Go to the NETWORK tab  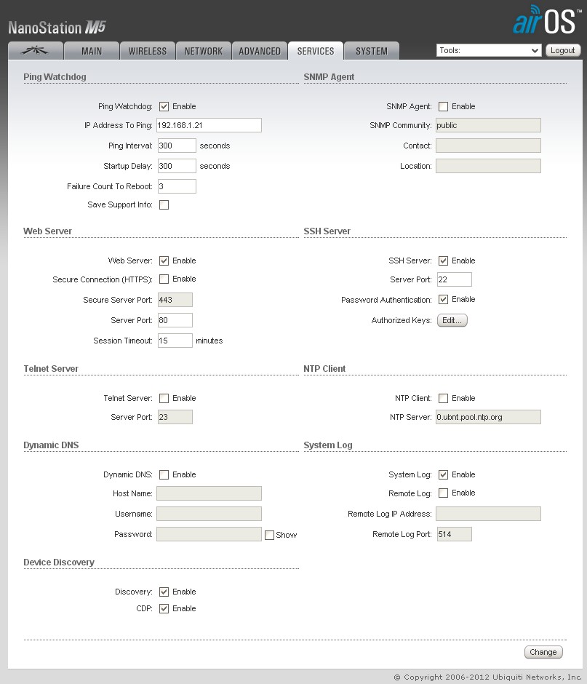pos(204,51)
